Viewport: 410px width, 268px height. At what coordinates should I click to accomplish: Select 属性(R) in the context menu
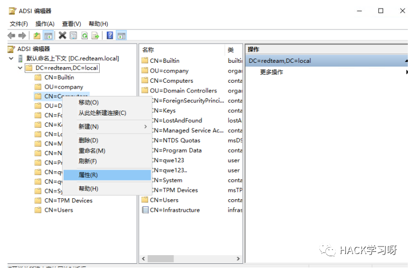[107, 175]
